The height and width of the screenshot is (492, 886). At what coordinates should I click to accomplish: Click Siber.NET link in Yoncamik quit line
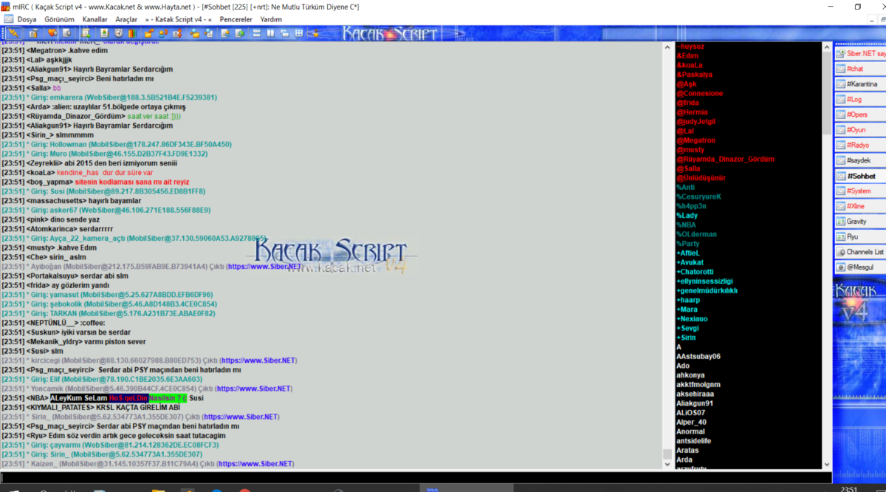click(x=255, y=389)
